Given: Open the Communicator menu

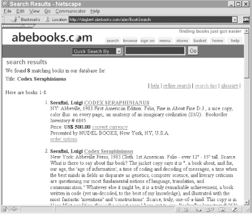Looking at the screenshot, I should 71,11.
